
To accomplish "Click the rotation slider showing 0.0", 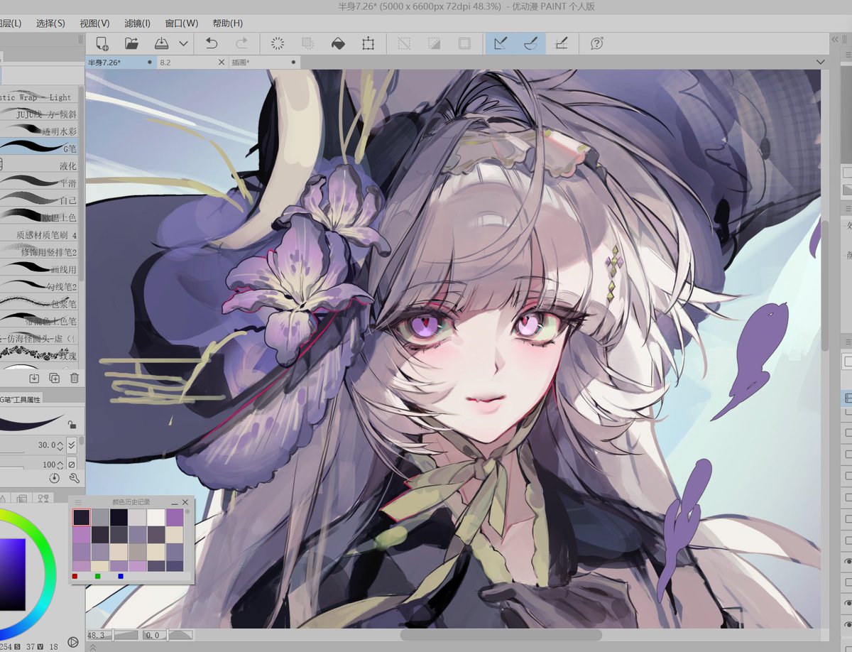I will point(168,635).
